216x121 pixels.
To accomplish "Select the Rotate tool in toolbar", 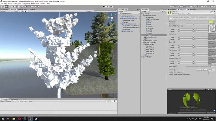I will click(x=10, y=6).
